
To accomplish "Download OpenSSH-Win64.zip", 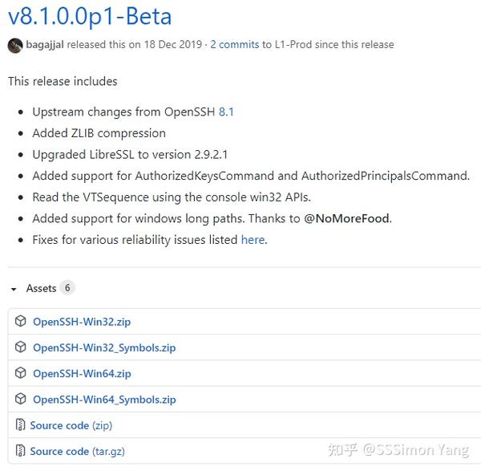I will (x=82, y=373).
